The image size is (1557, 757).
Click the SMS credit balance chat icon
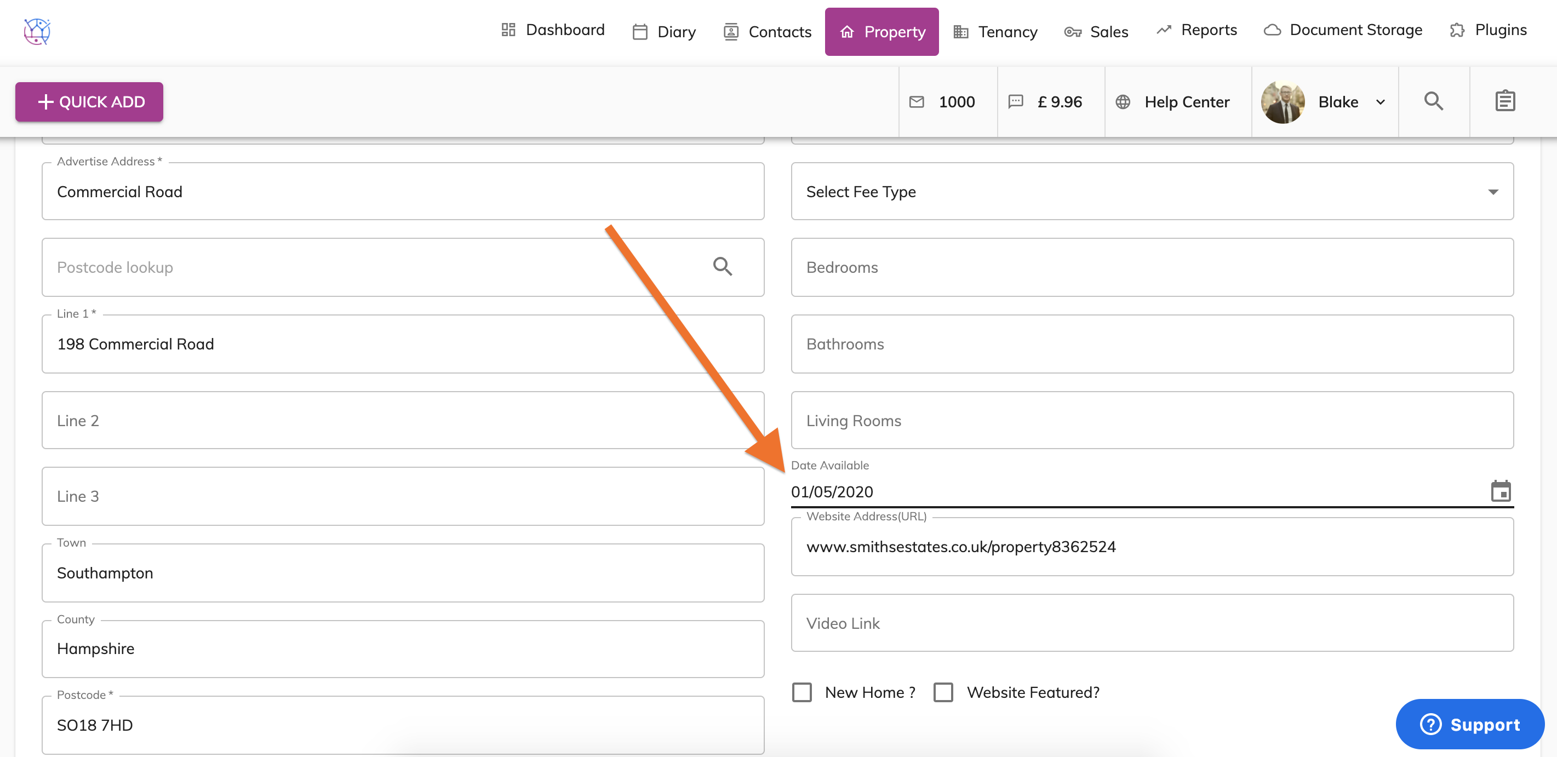point(1015,101)
